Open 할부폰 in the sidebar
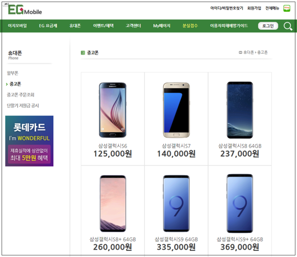This screenshot has width=297, height=257. [13, 73]
